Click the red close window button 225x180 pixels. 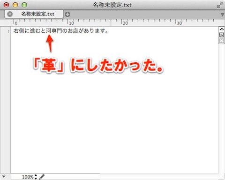coord(6,5)
